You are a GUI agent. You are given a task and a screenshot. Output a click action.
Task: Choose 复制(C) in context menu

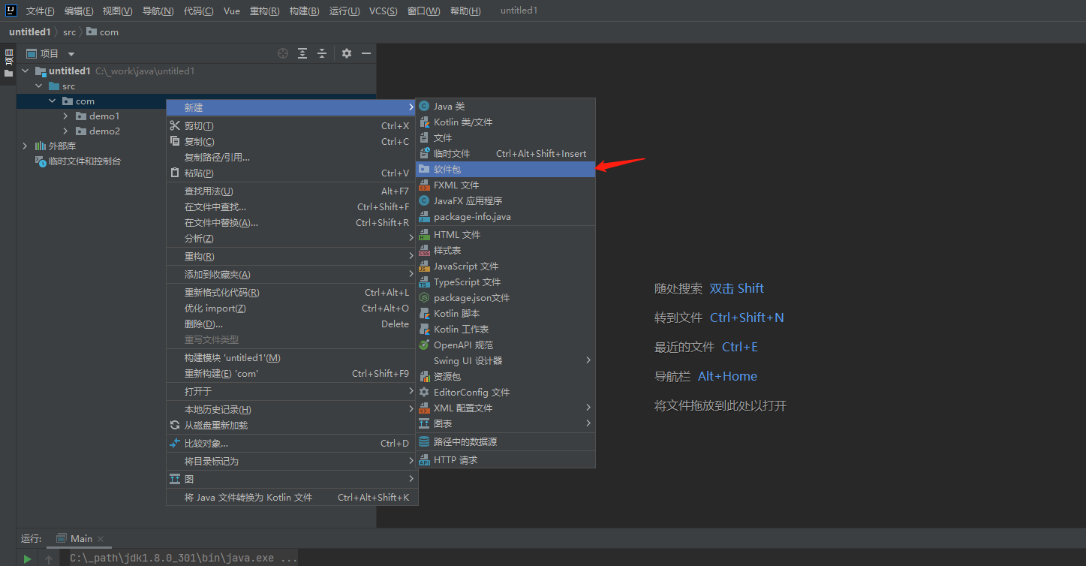point(292,142)
